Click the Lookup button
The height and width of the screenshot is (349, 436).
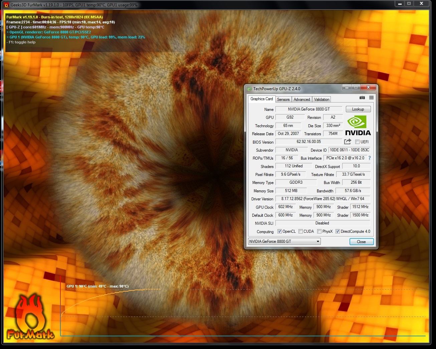(x=358, y=109)
